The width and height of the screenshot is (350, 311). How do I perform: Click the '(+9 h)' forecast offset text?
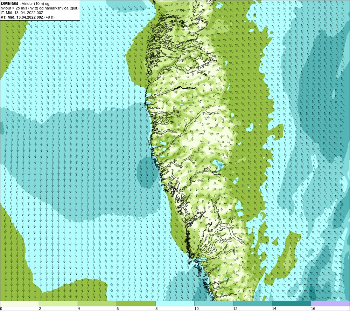click(49, 17)
